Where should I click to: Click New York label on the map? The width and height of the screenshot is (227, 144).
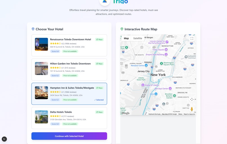click(x=158, y=75)
